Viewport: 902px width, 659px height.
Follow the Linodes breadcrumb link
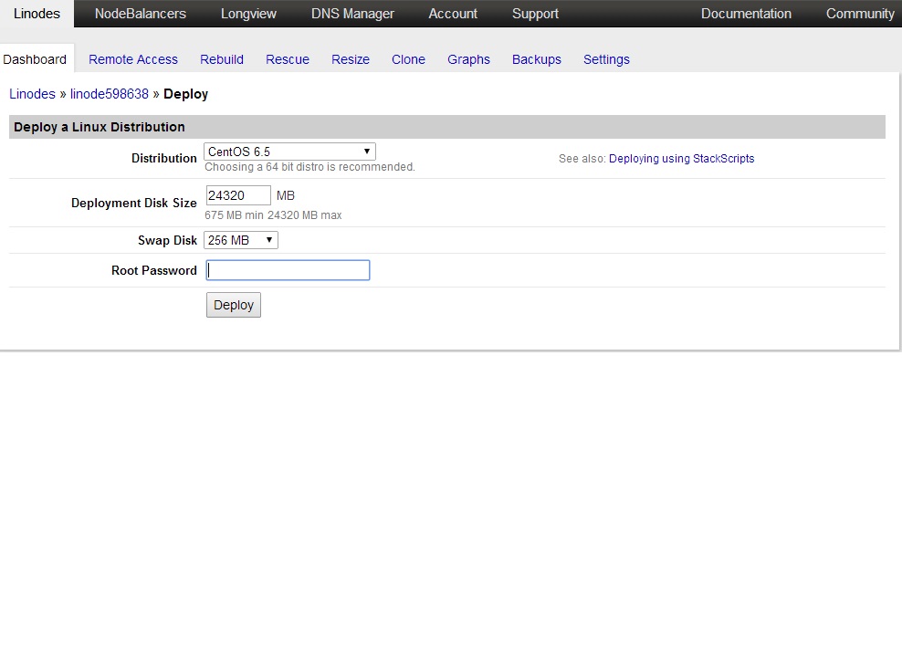coord(32,94)
